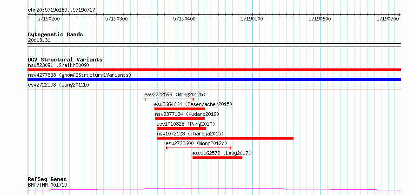Select the thin red esv2722598 line
This screenshot has height=195, width=414.
[x=214, y=89]
